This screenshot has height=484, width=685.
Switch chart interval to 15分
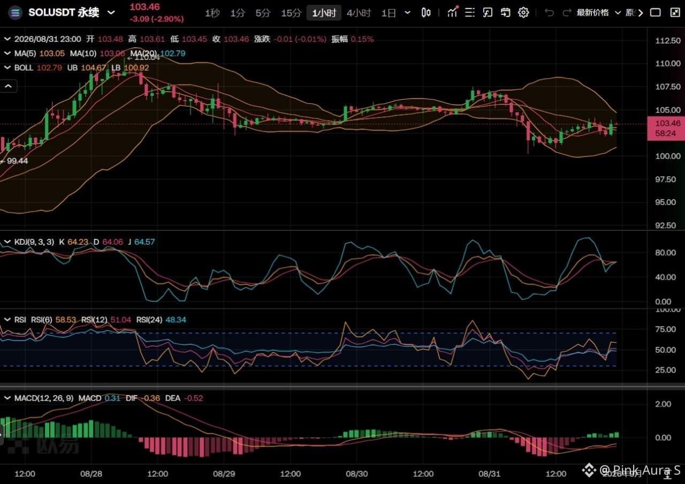pos(291,13)
